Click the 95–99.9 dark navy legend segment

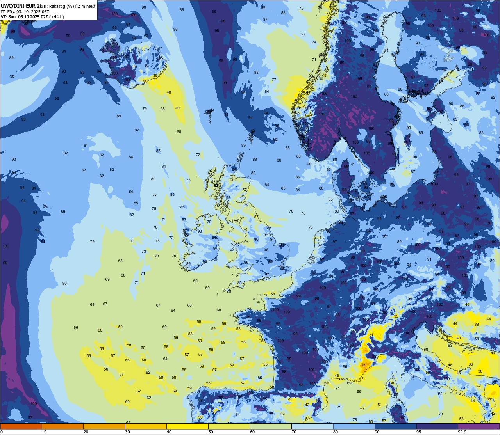(437, 426)
